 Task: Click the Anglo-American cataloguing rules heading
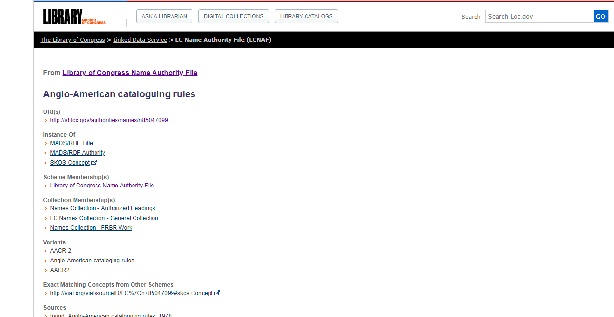119,94
